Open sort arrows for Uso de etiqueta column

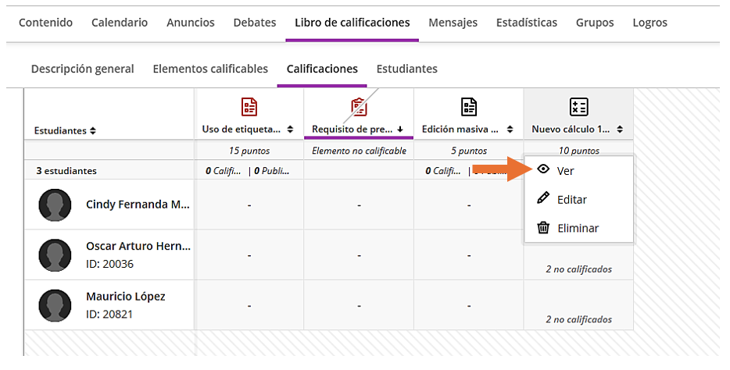(x=290, y=129)
